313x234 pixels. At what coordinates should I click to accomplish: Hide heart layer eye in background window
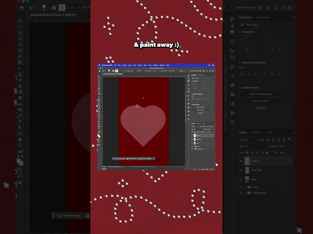[x=241, y=179]
